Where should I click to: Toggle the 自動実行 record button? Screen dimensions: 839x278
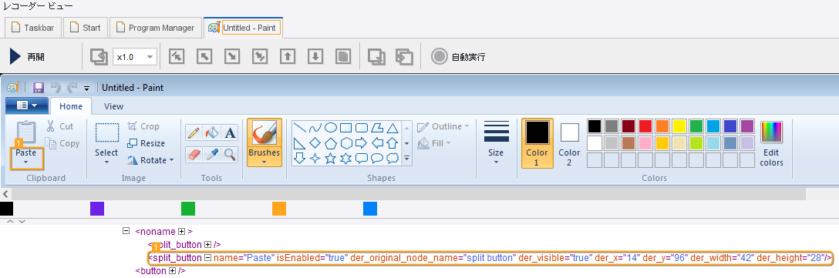click(x=458, y=57)
